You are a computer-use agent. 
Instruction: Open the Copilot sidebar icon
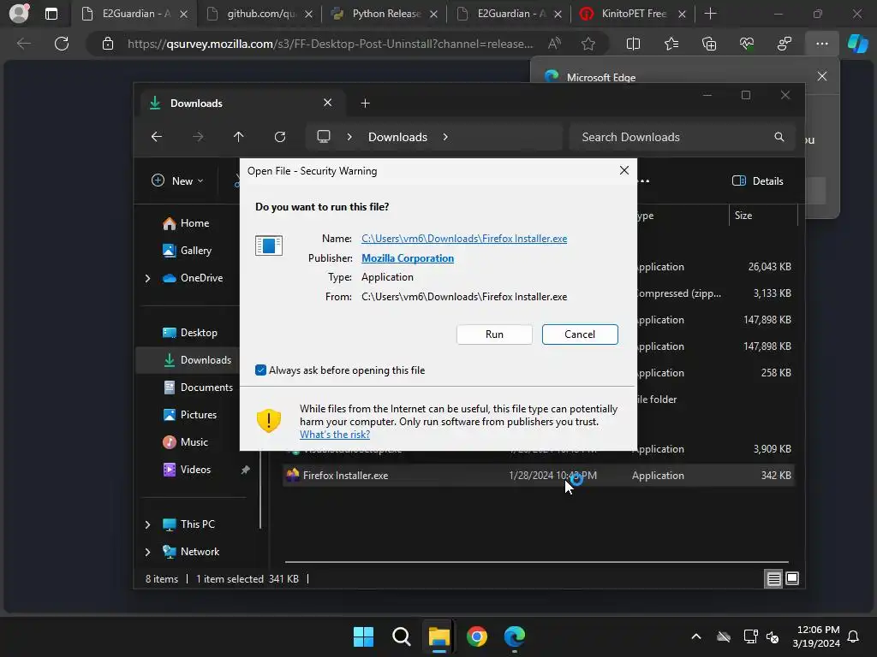click(x=857, y=44)
